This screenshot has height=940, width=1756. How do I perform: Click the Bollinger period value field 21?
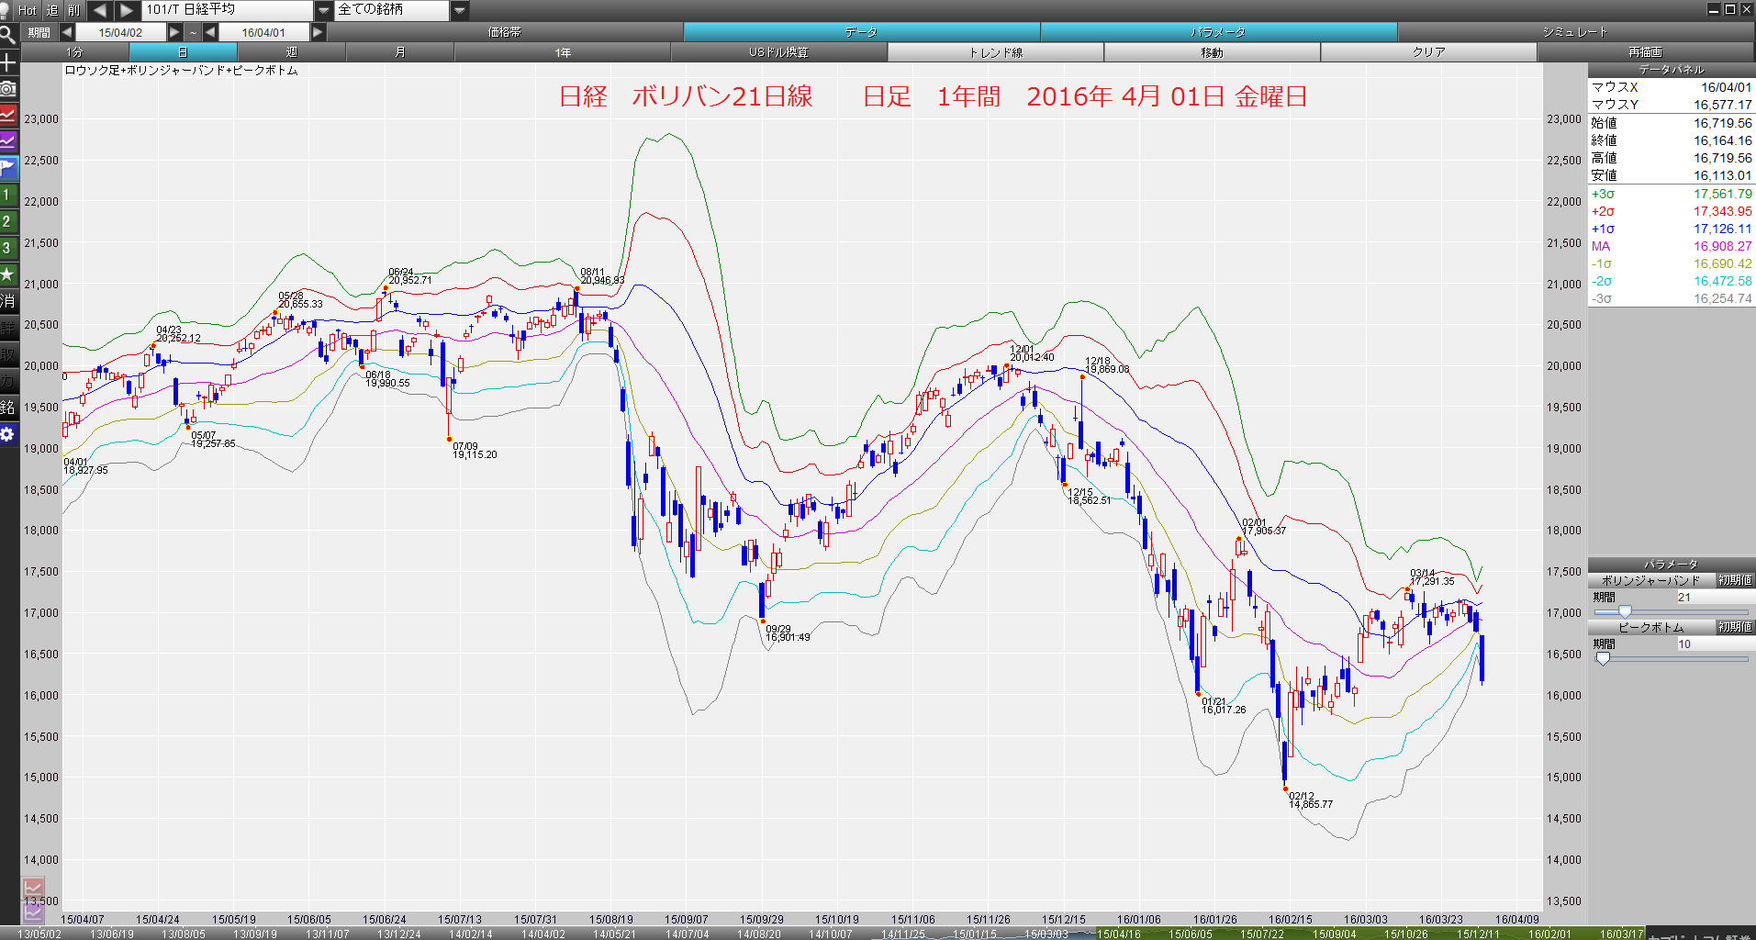(x=1715, y=597)
